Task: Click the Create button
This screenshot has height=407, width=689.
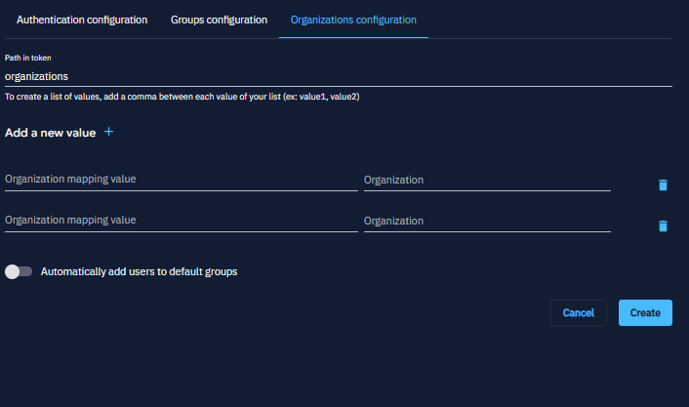Action: tap(645, 312)
